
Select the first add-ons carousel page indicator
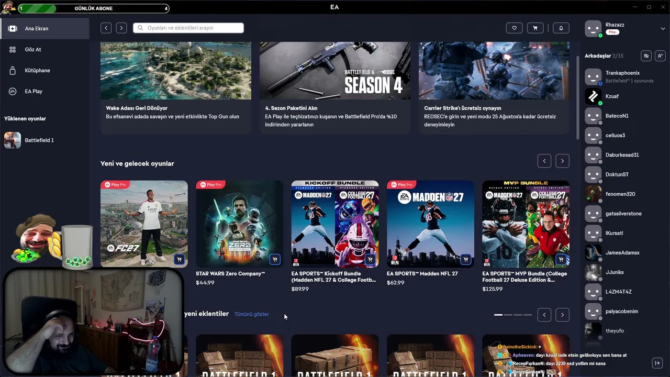coord(498,315)
